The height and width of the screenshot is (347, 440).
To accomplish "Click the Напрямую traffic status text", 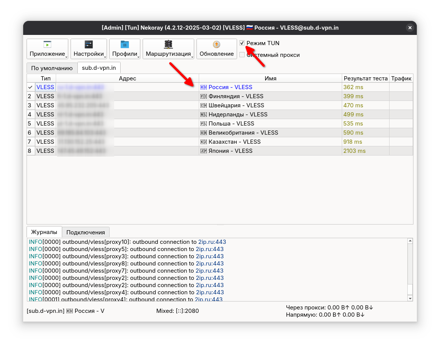I will [325, 315].
